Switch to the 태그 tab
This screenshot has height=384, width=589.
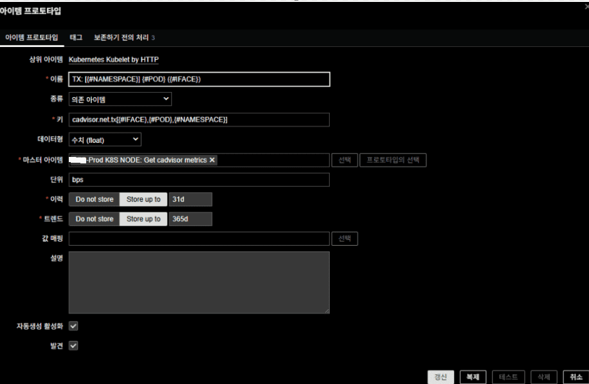click(x=76, y=38)
